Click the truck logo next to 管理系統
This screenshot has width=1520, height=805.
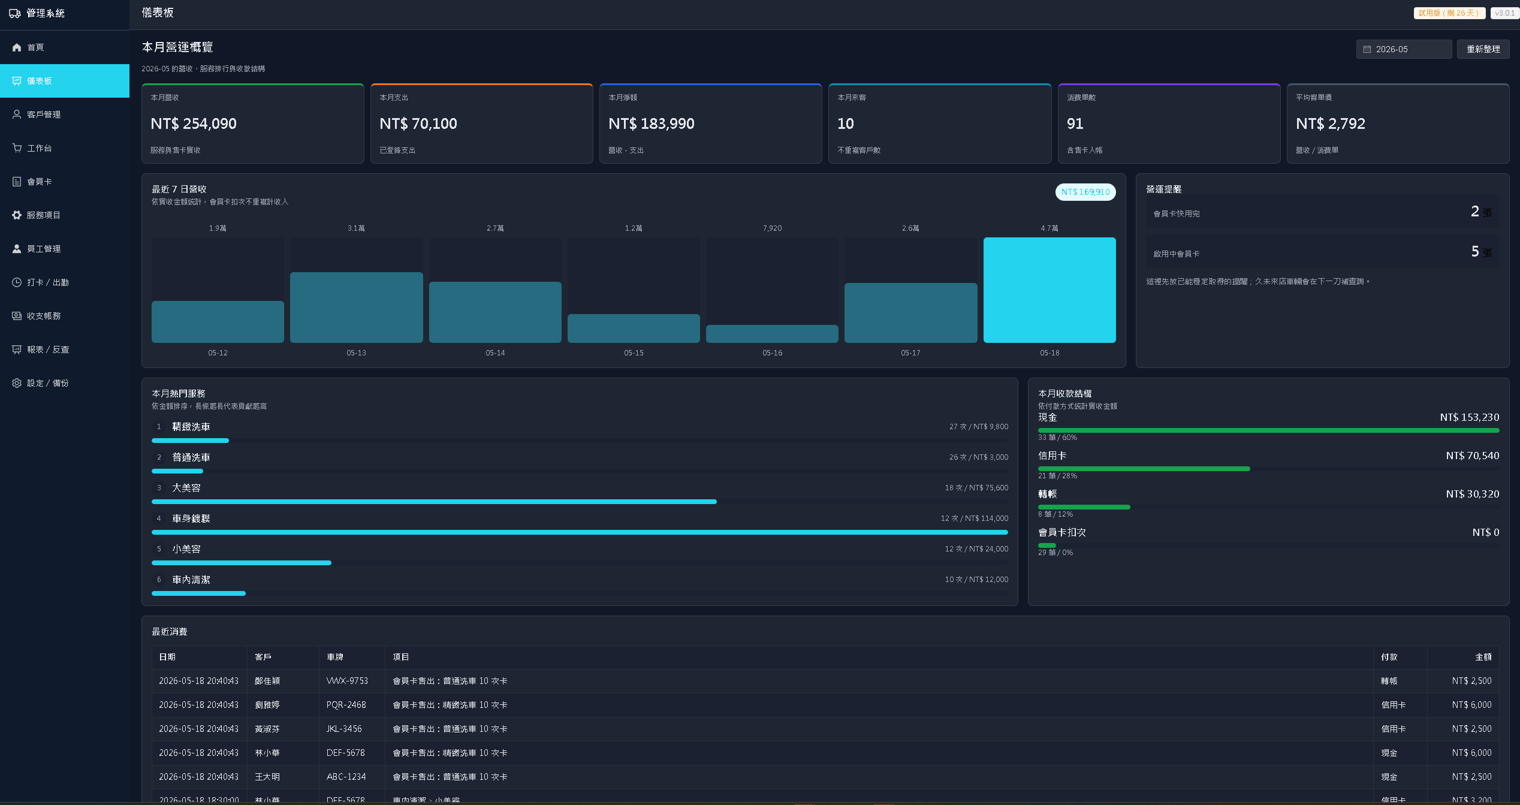pos(15,13)
